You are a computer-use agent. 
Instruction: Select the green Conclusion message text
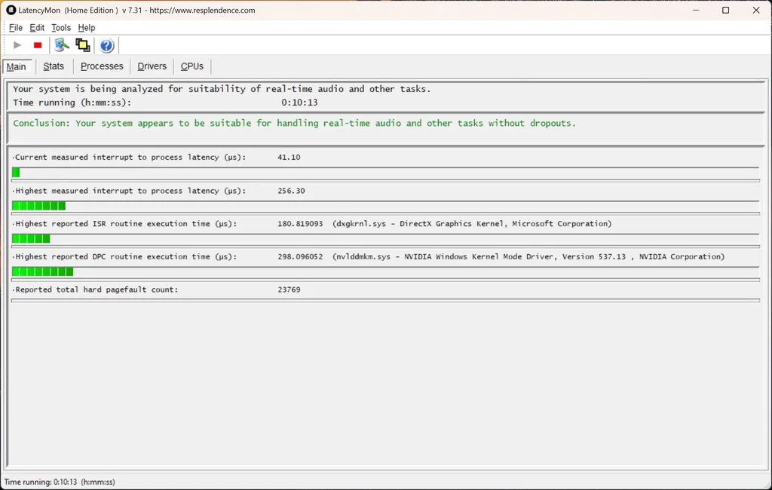click(x=295, y=123)
